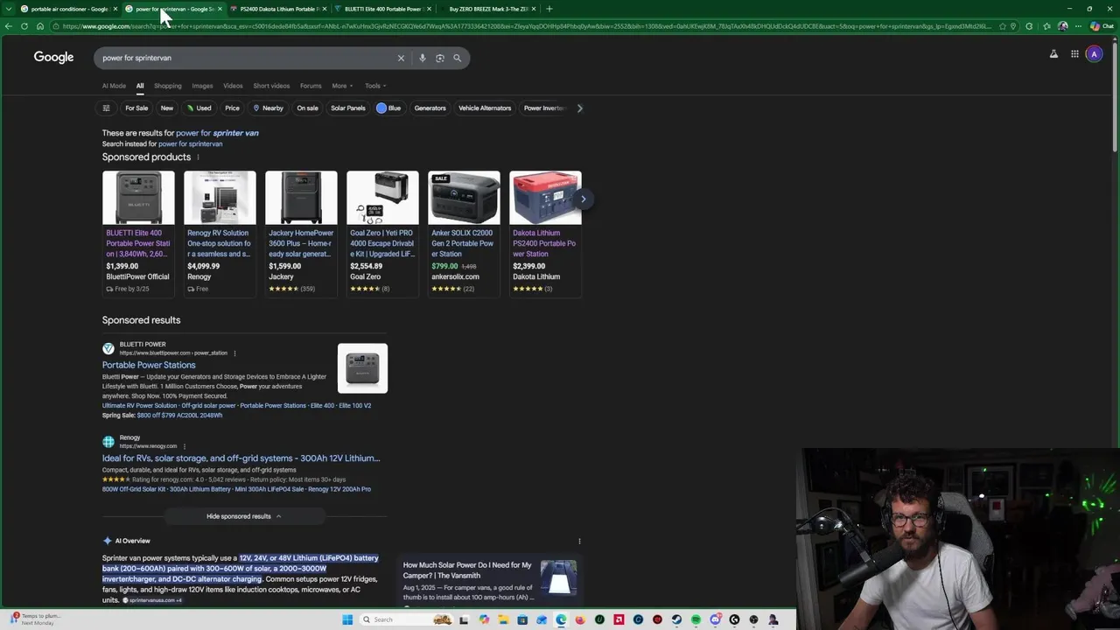Open Firefox from taskbar

tap(580, 619)
